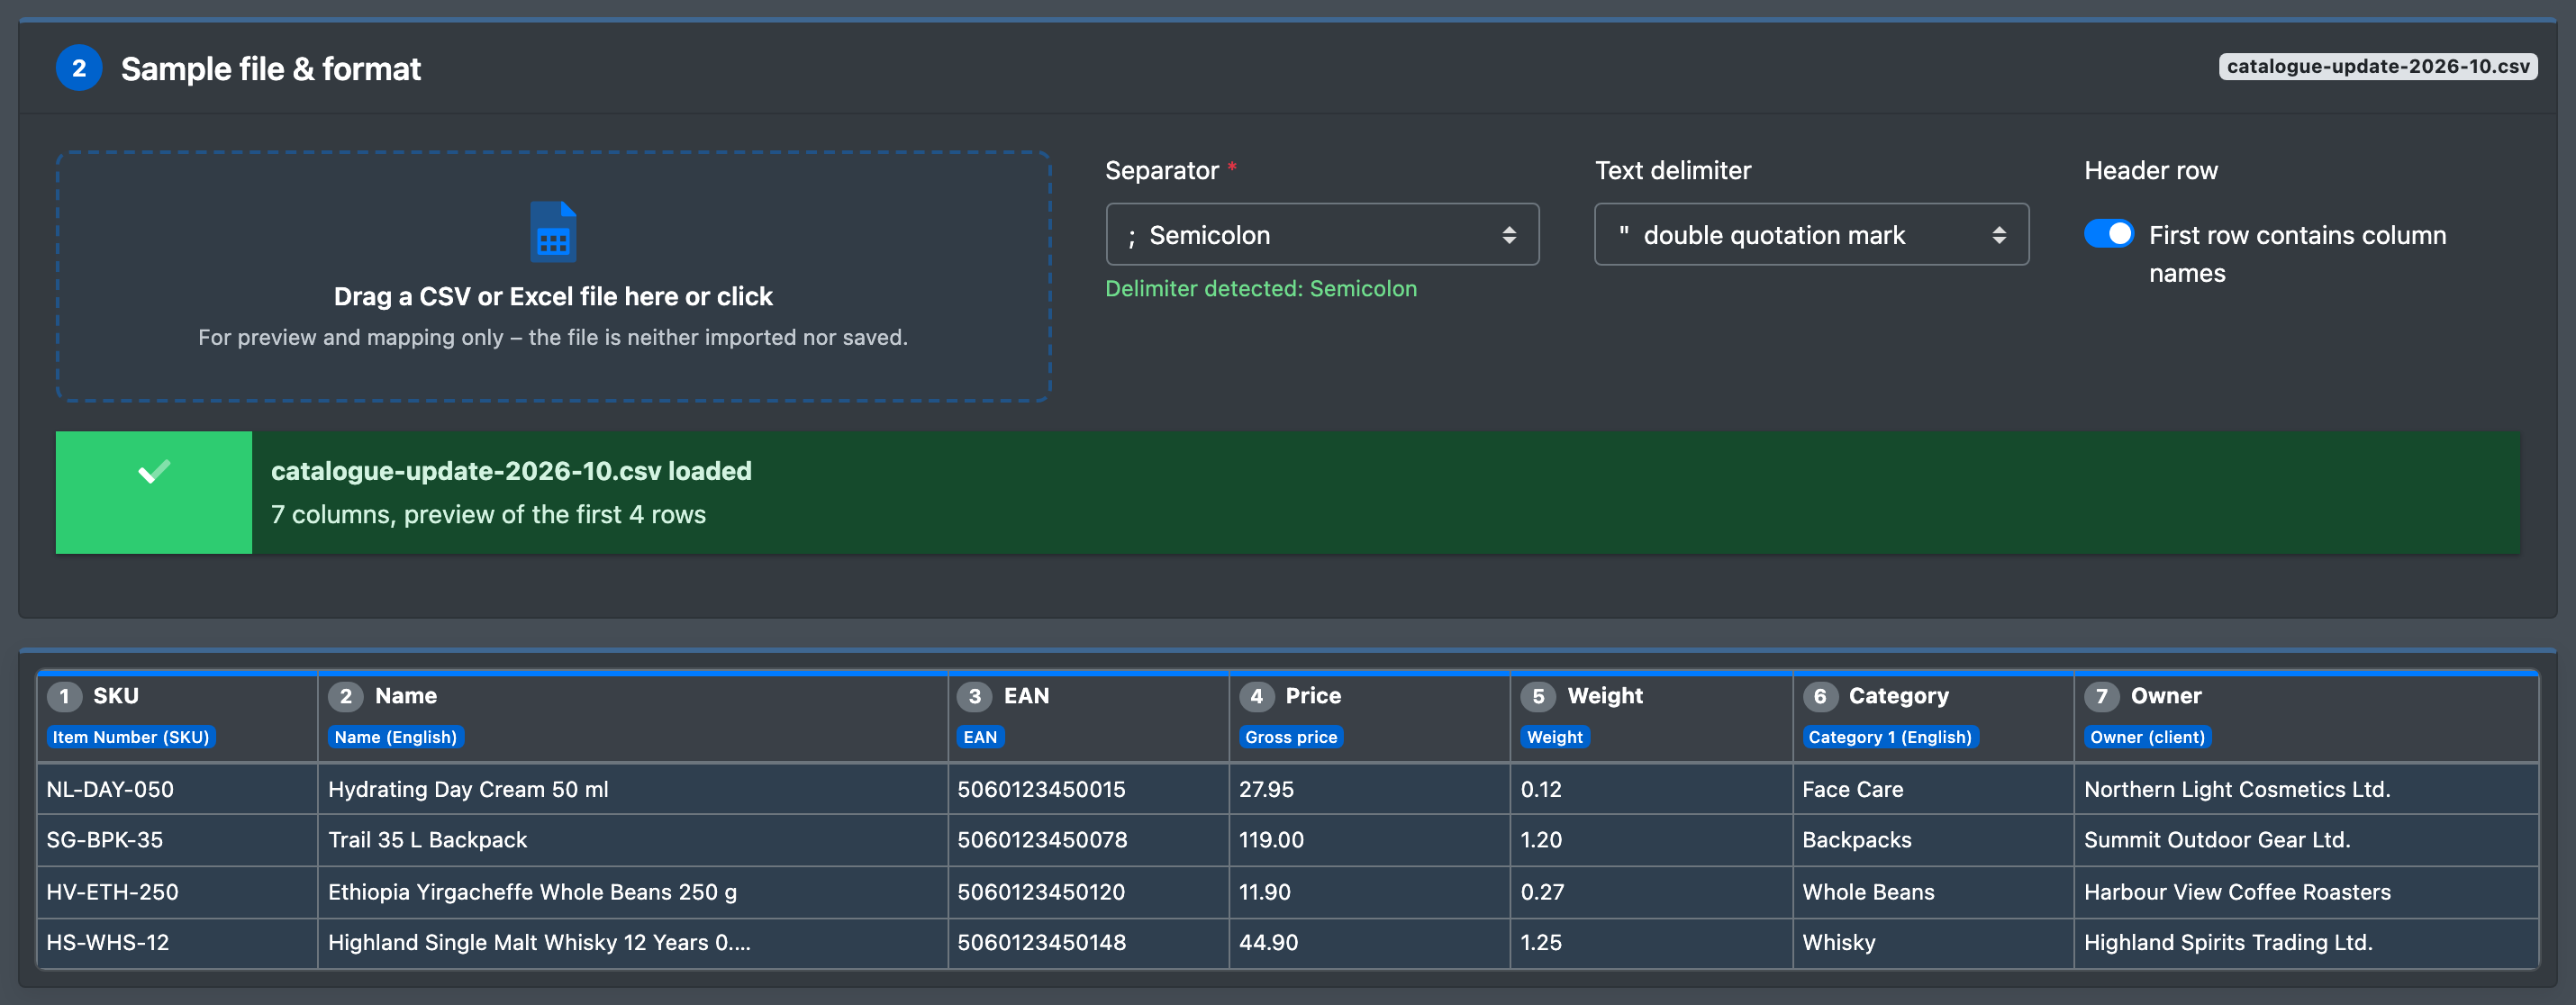Image resolution: width=2576 pixels, height=1005 pixels.
Task: Select the Gross price mapping tag
Action: [1291, 737]
